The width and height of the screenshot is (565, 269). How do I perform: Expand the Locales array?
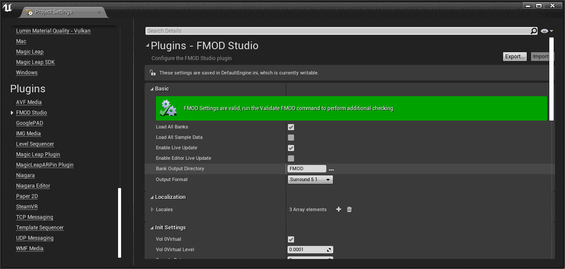coord(153,209)
